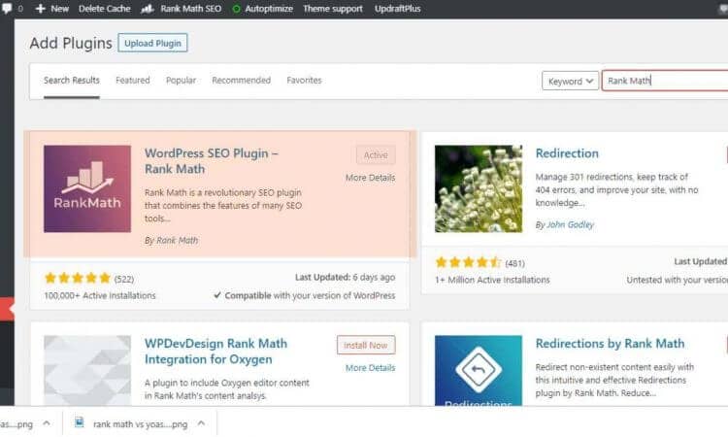Viewport: 728px width, 437px height.
Task: Open Redirections by Rank Math blue icon
Action: pyautogui.click(x=479, y=370)
